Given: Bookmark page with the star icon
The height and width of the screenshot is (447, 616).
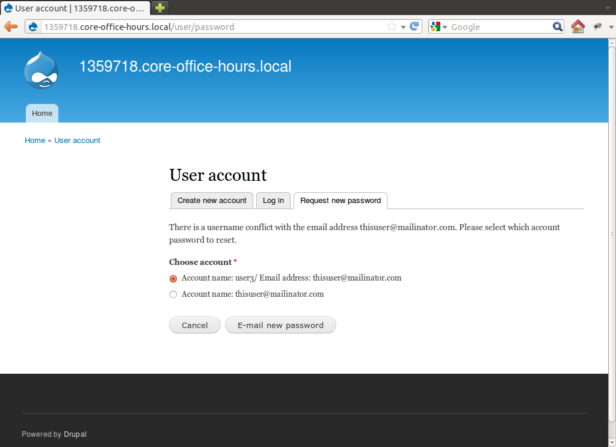Looking at the screenshot, I should pyautogui.click(x=392, y=26).
